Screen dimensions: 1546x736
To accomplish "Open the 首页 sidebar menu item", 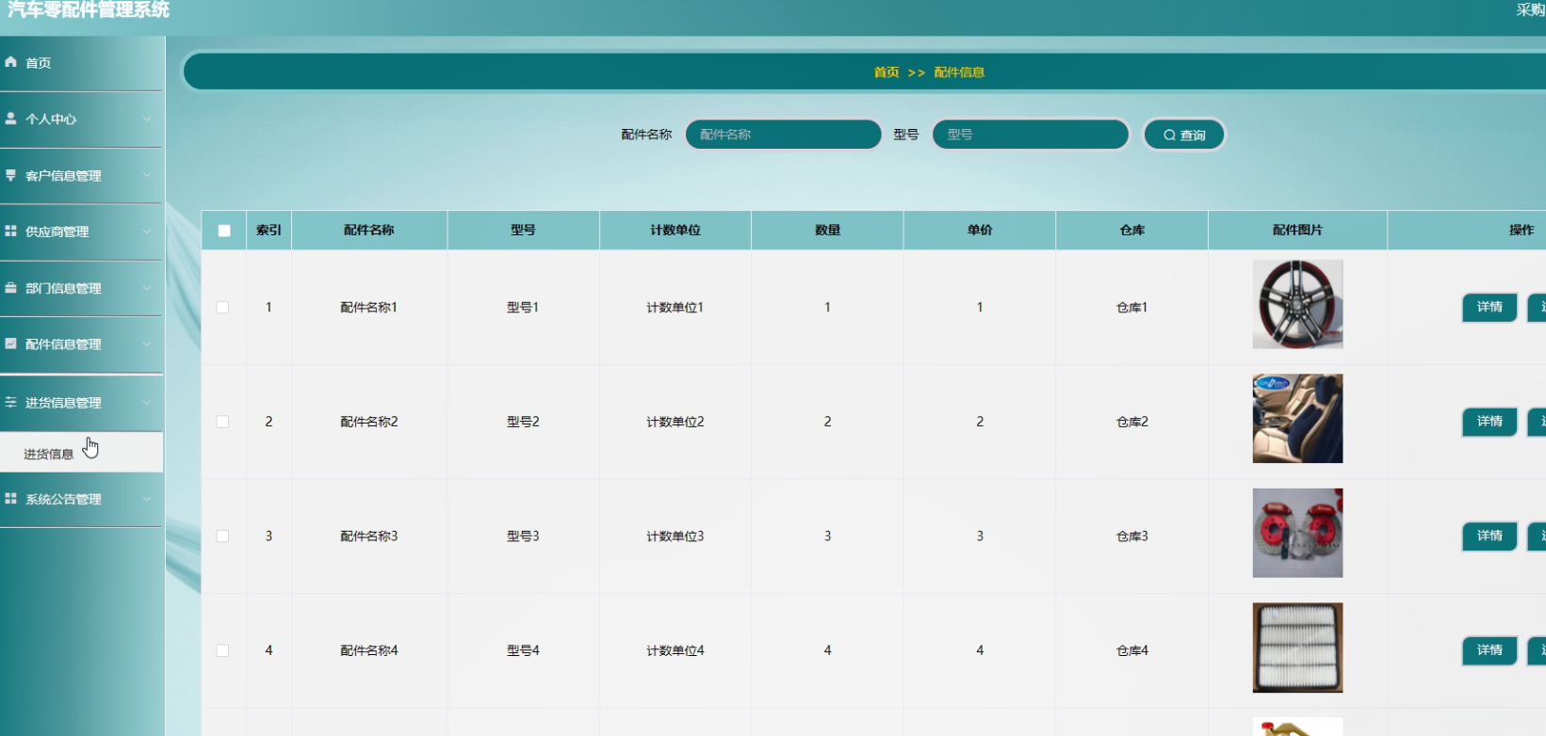I will tap(82, 63).
